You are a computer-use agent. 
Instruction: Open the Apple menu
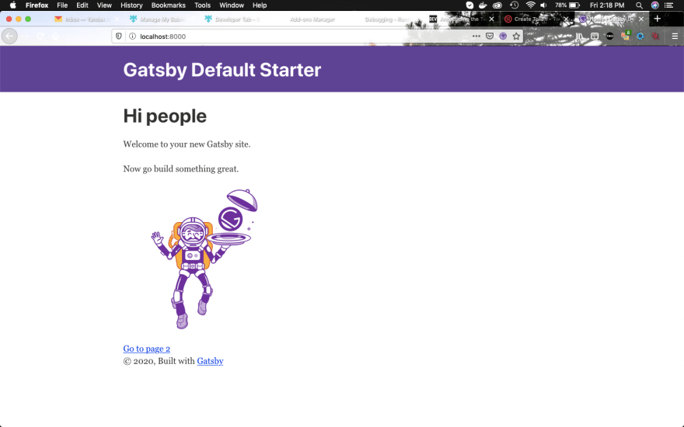[x=12, y=5]
